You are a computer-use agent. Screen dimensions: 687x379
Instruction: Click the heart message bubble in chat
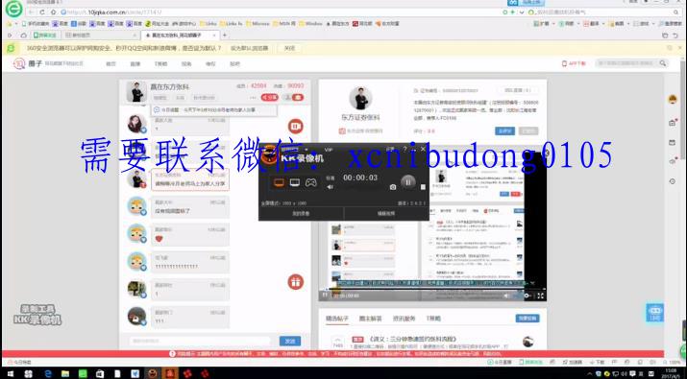[189, 235]
